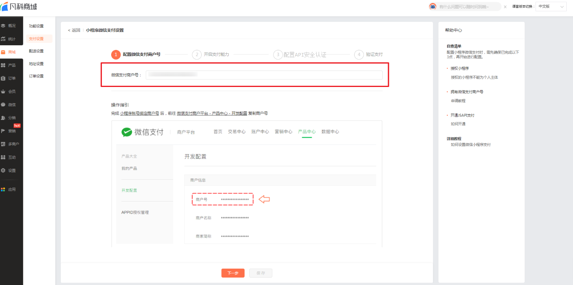Select step 1 配置微信支付商户号
Screen dimensions: 573x285
pos(136,55)
